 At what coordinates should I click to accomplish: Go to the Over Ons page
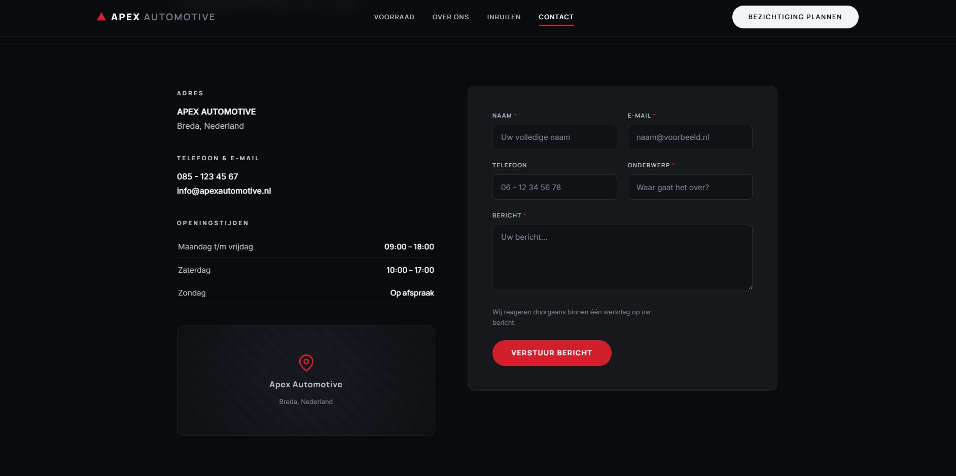coord(450,17)
